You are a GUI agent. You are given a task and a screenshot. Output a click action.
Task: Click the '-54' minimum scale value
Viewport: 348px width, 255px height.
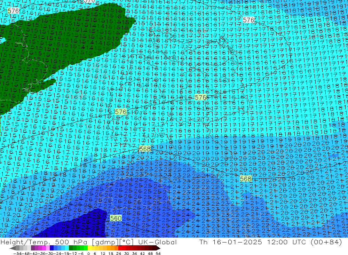click(17, 254)
